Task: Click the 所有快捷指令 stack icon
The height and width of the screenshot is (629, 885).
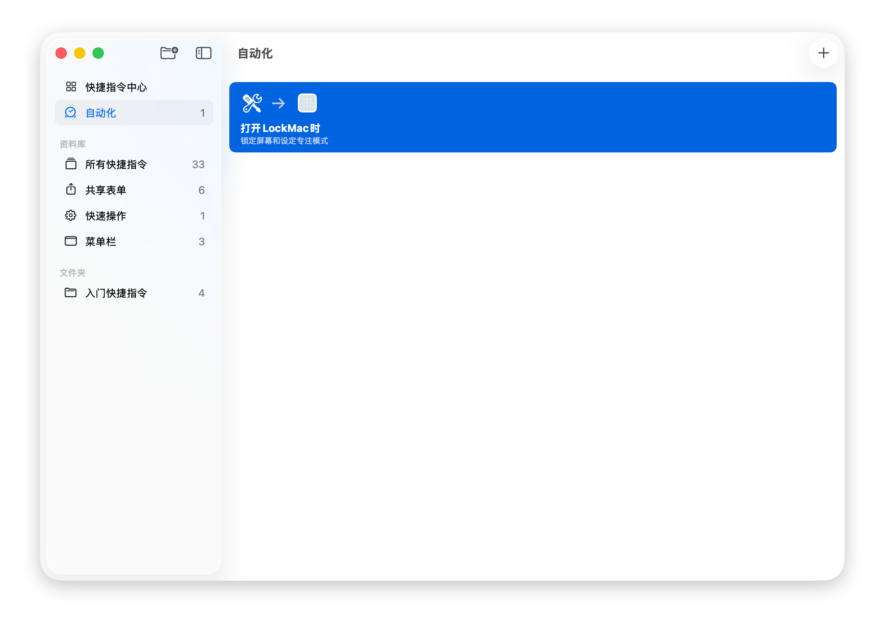Action: pos(71,164)
